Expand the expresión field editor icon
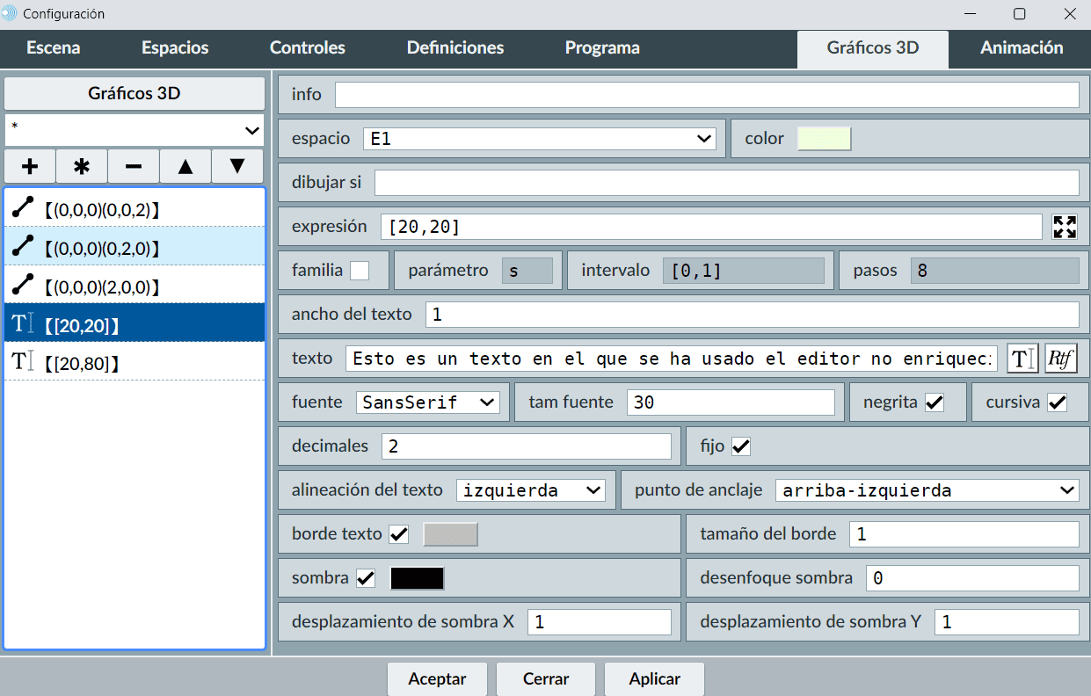This screenshot has width=1091, height=696. 1065,227
